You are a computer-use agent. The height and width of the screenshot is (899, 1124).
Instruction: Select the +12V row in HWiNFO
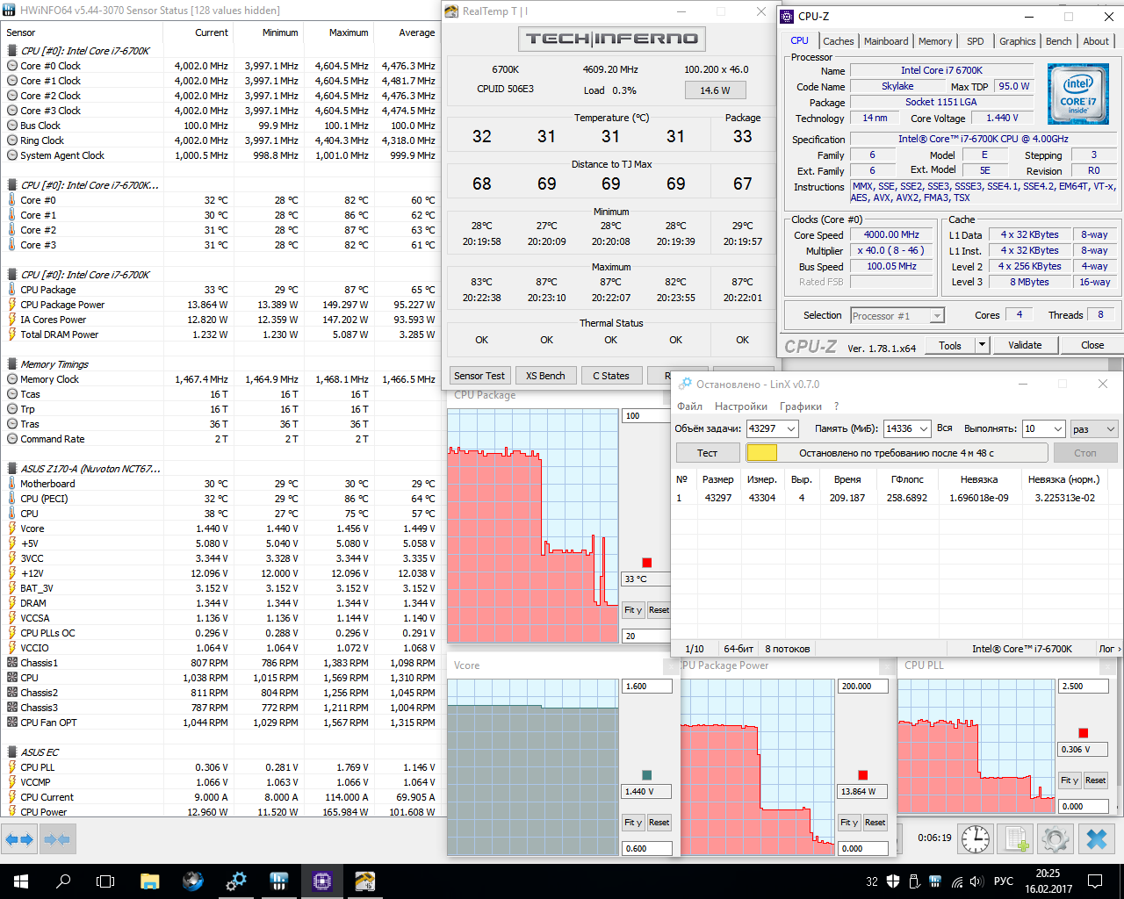coord(221,573)
